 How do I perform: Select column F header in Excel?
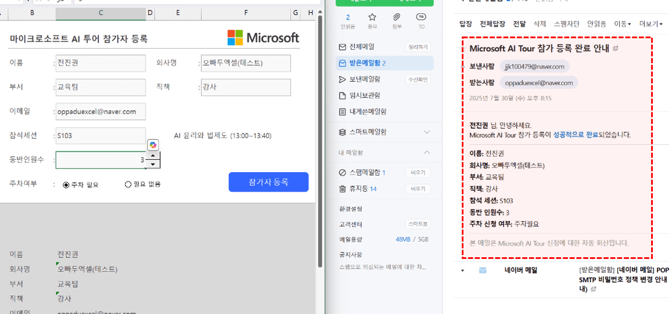pyautogui.click(x=246, y=14)
